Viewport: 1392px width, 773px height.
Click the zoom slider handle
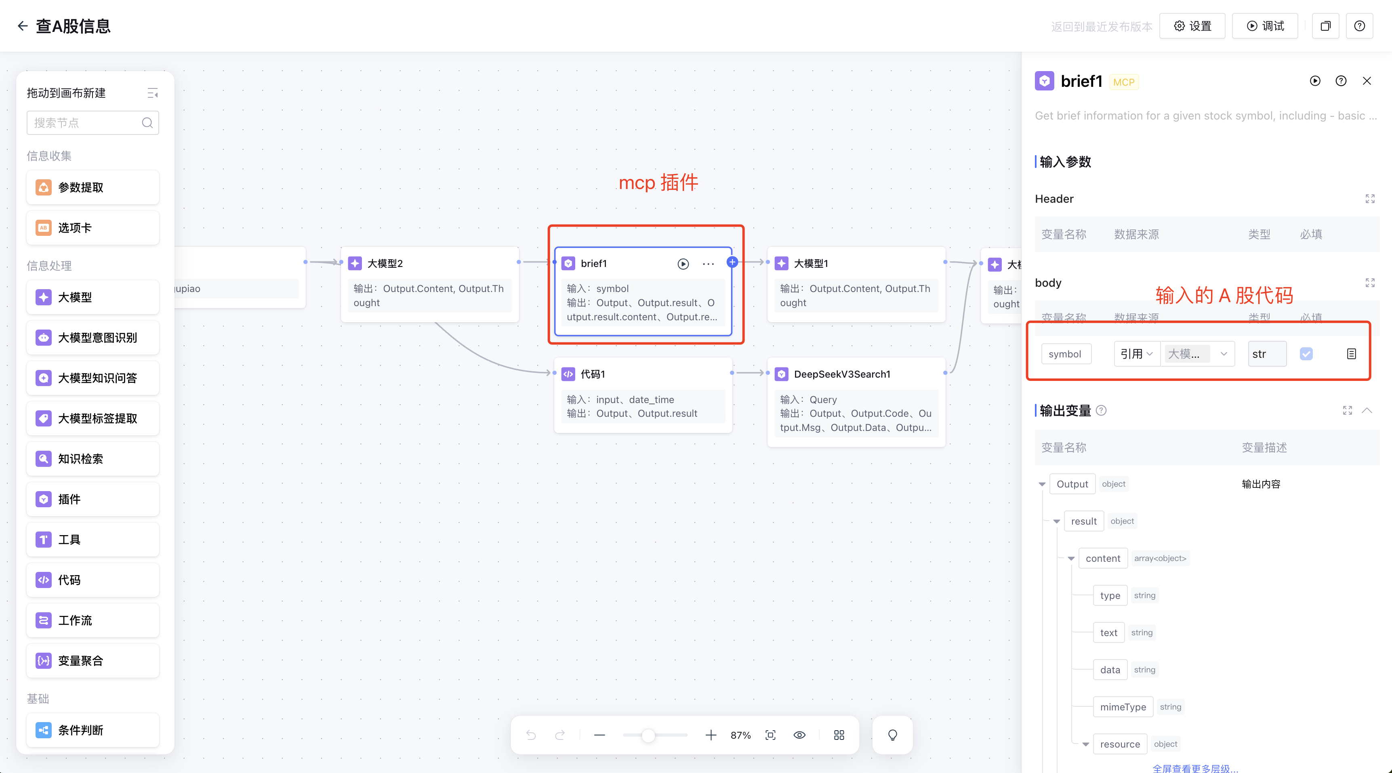(648, 735)
